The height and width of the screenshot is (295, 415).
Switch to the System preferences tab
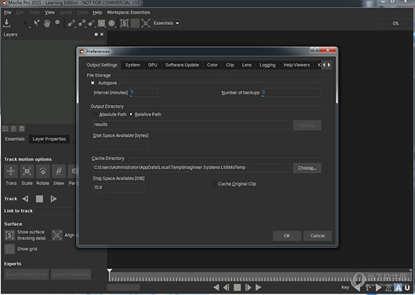click(133, 65)
